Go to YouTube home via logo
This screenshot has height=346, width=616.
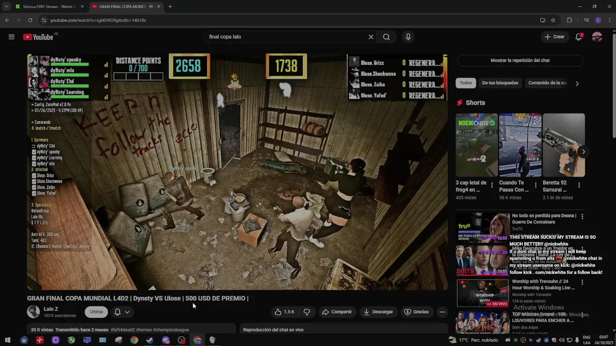(x=38, y=37)
